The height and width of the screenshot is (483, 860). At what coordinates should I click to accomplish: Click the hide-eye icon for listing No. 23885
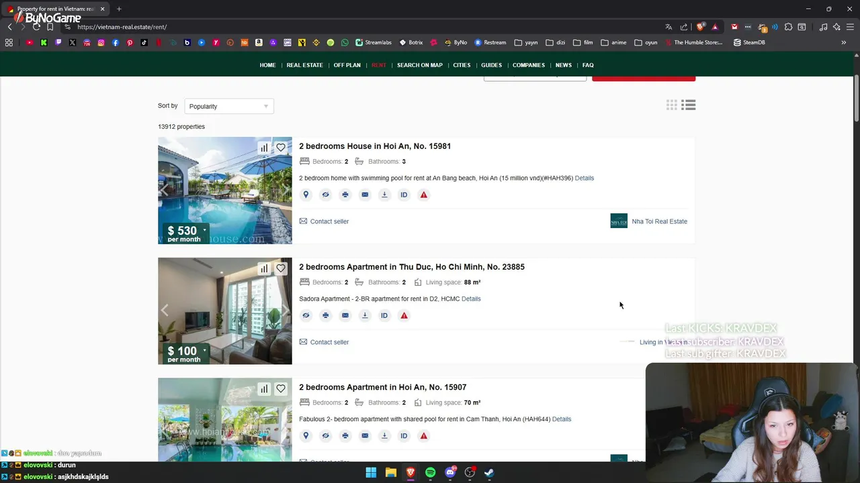pyautogui.click(x=306, y=315)
